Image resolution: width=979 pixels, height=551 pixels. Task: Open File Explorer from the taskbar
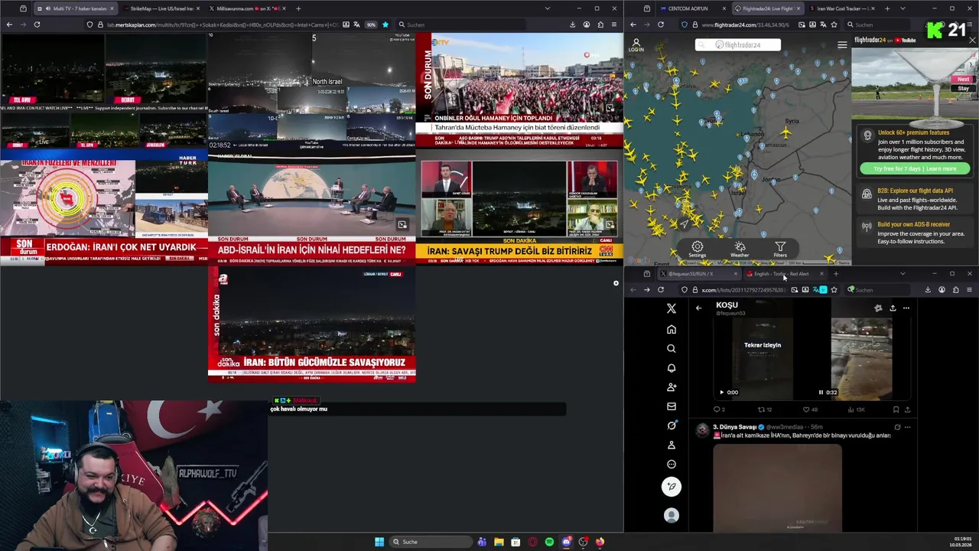[x=499, y=542]
